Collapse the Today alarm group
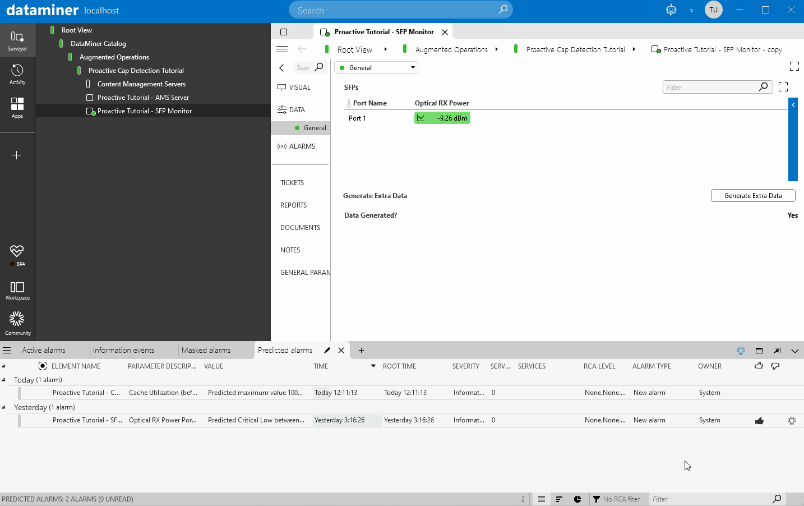This screenshot has width=804, height=506. pyautogui.click(x=4, y=380)
